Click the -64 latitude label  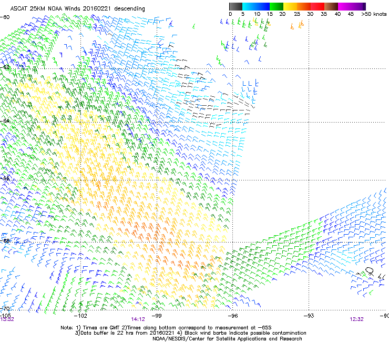click(x=5, y=121)
